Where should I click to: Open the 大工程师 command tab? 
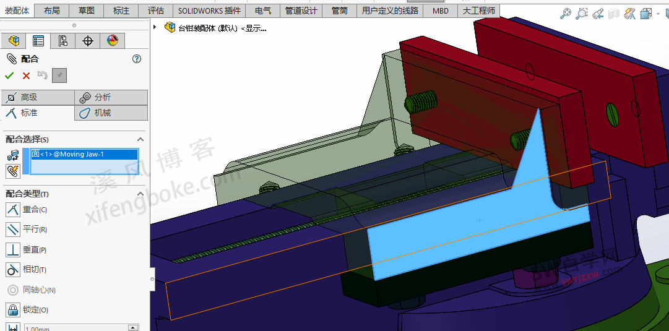[479, 11]
